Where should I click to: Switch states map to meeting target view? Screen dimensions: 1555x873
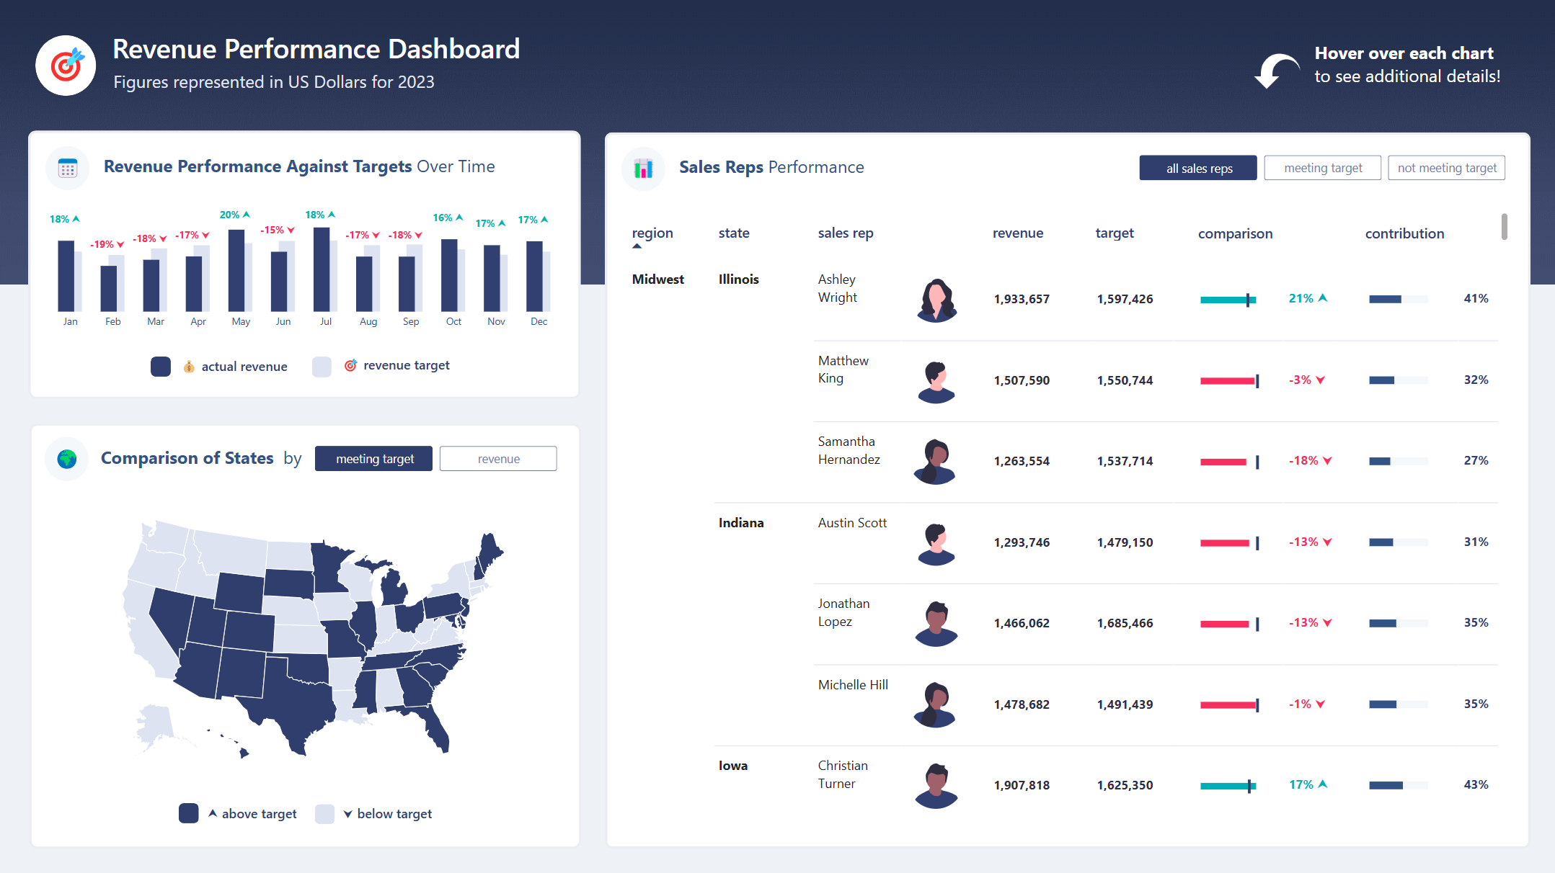pyautogui.click(x=374, y=459)
